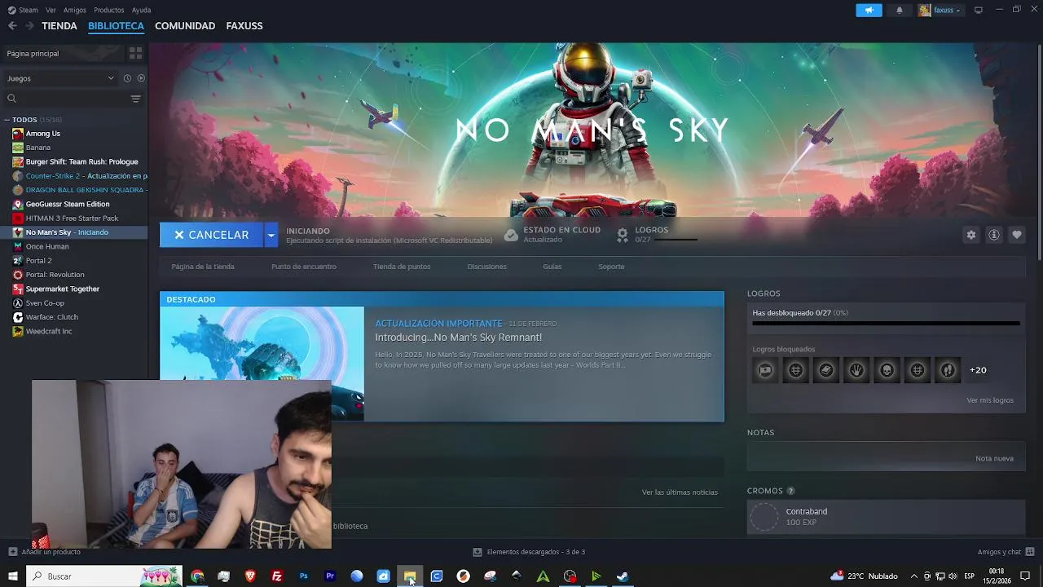
Task: Show hidden system tray icons
Action: [x=913, y=576]
